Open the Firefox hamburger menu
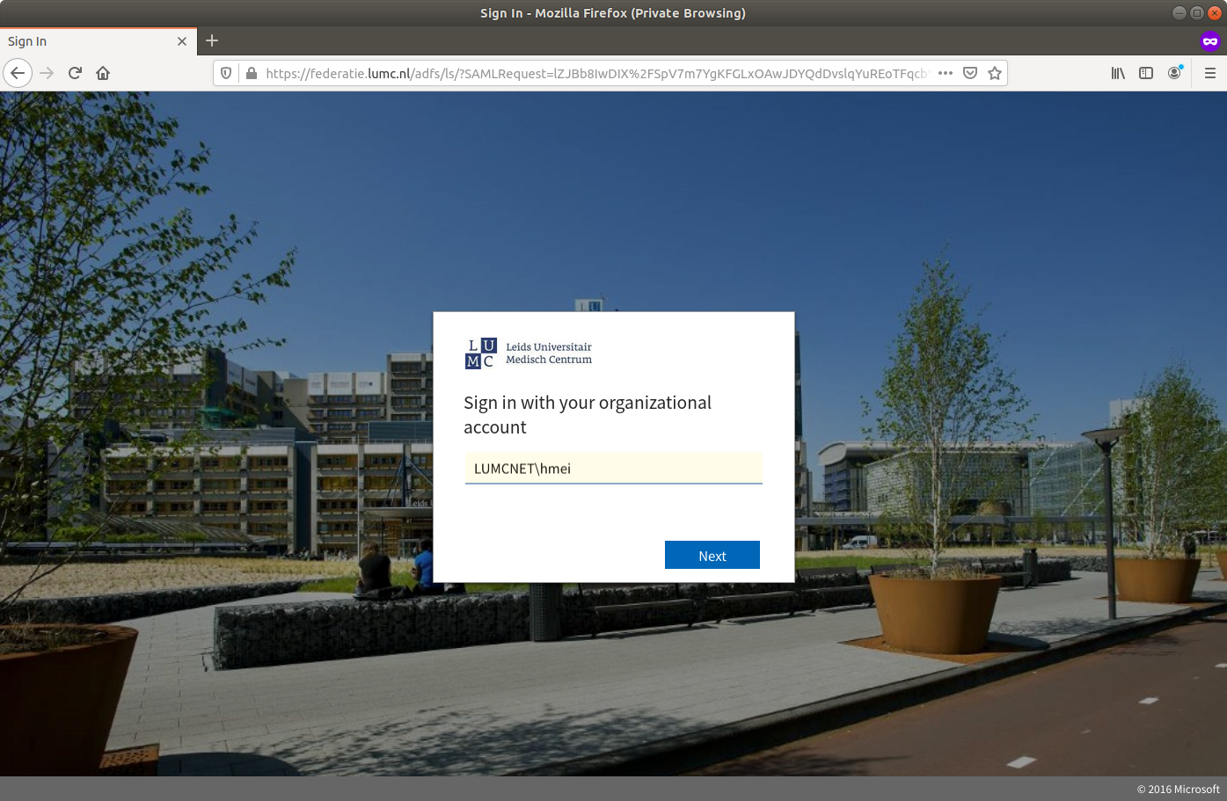 (1210, 73)
